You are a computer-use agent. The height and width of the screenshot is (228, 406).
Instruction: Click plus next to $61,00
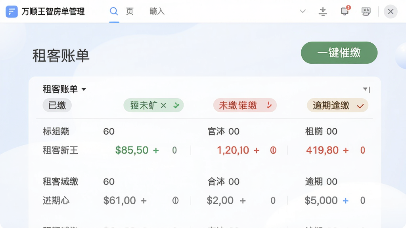tap(144, 200)
